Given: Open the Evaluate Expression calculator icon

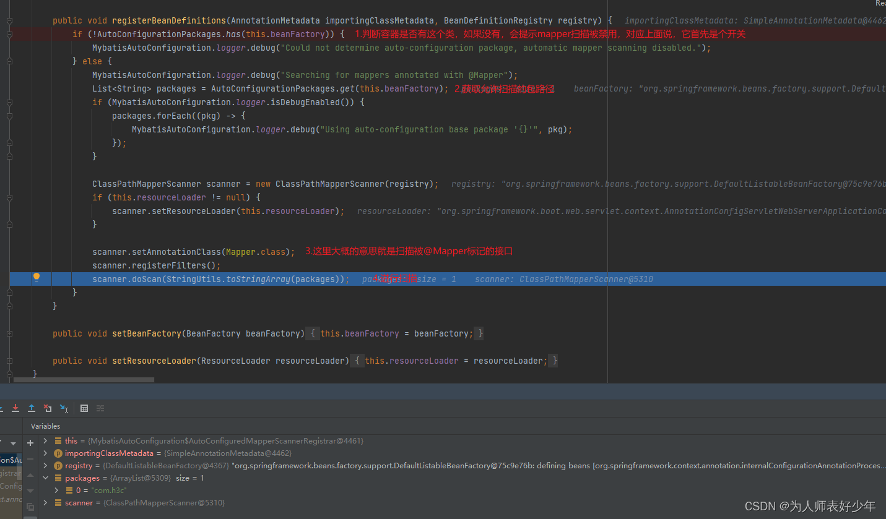Looking at the screenshot, I should [x=84, y=408].
